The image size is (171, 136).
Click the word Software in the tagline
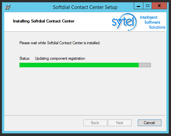152,22
